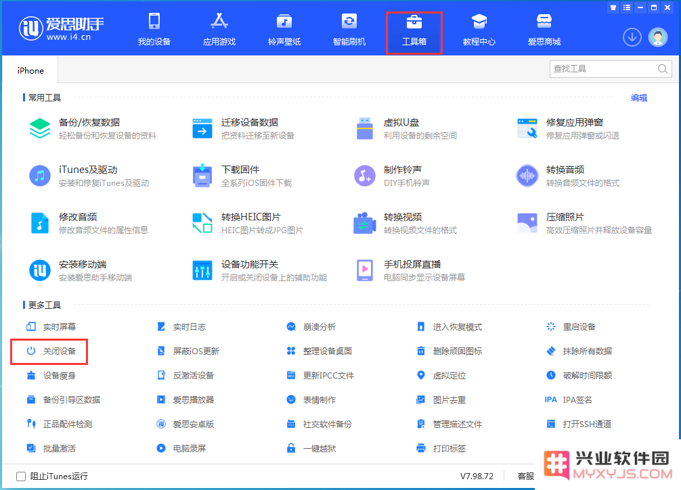Image resolution: width=681 pixels, height=490 pixels.
Task: Open IPA签名 tool
Action: (x=568, y=399)
